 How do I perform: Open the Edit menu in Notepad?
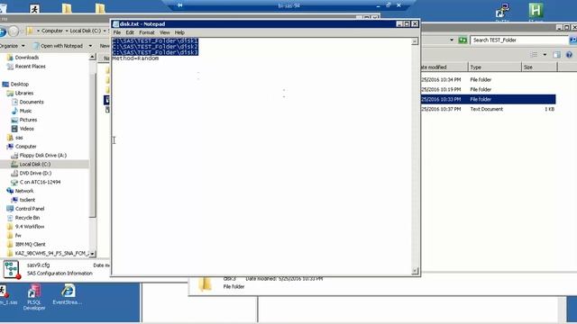[130, 32]
